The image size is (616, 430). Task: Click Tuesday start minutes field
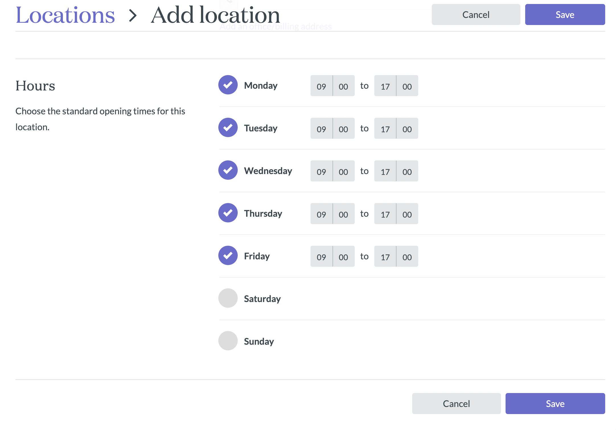[x=343, y=129]
